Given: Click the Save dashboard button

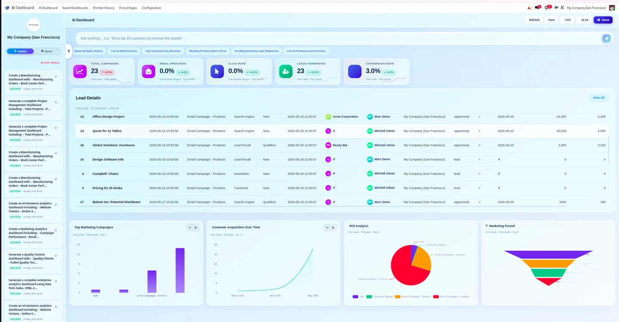Looking at the screenshot, I should 552,20.
